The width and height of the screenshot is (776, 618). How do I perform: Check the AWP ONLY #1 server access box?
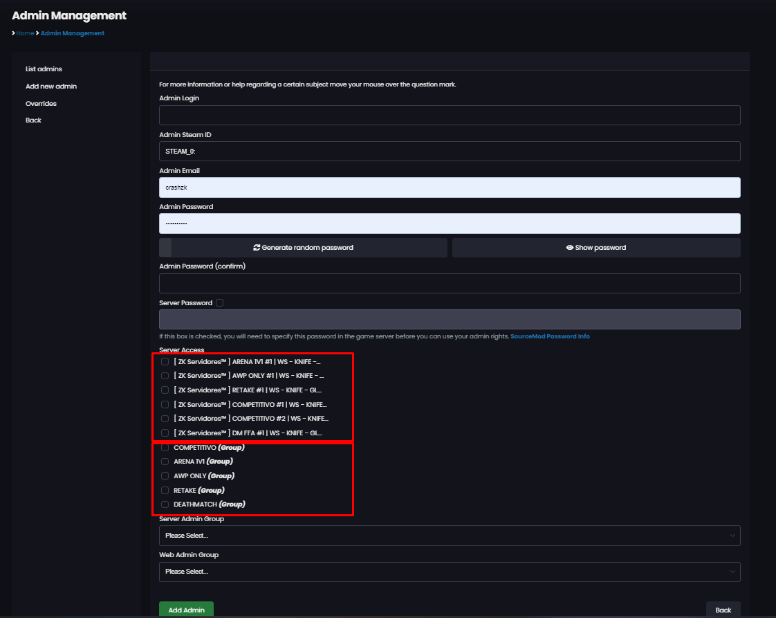coord(165,375)
